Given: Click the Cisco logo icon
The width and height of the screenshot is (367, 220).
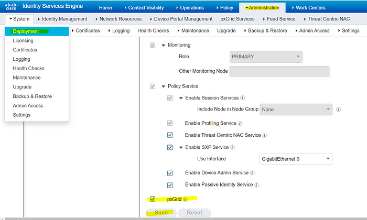Looking at the screenshot, I should click(x=11, y=6).
